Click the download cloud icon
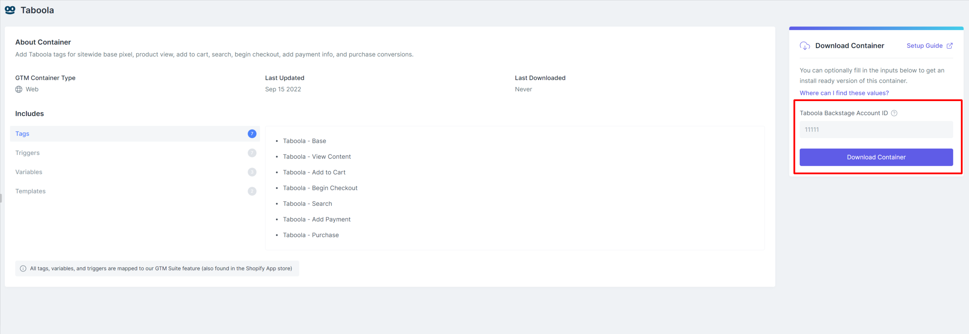969x334 pixels. pyautogui.click(x=804, y=46)
